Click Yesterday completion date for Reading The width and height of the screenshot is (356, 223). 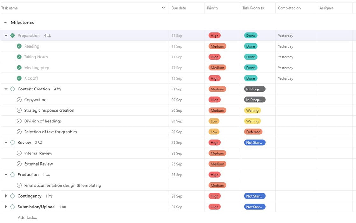(285, 46)
